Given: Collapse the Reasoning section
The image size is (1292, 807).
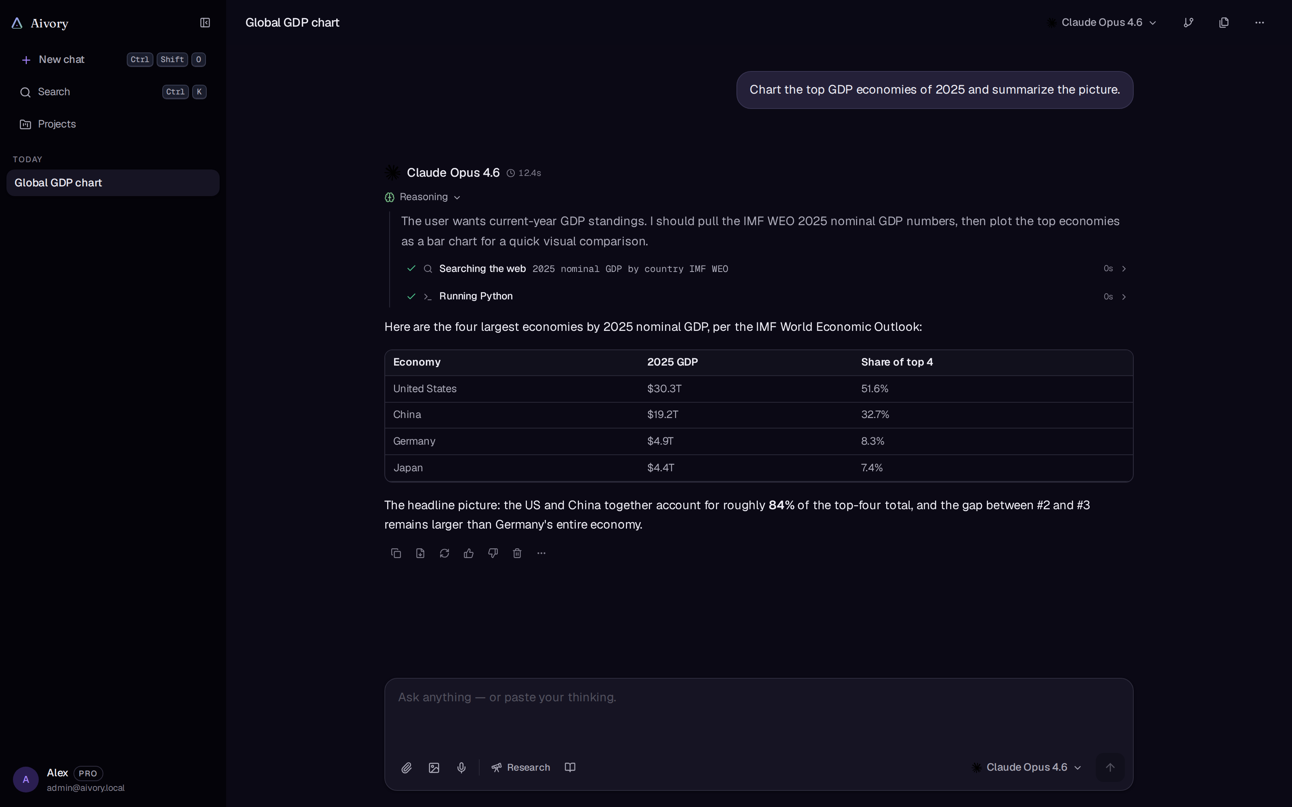Looking at the screenshot, I should tap(422, 197).
